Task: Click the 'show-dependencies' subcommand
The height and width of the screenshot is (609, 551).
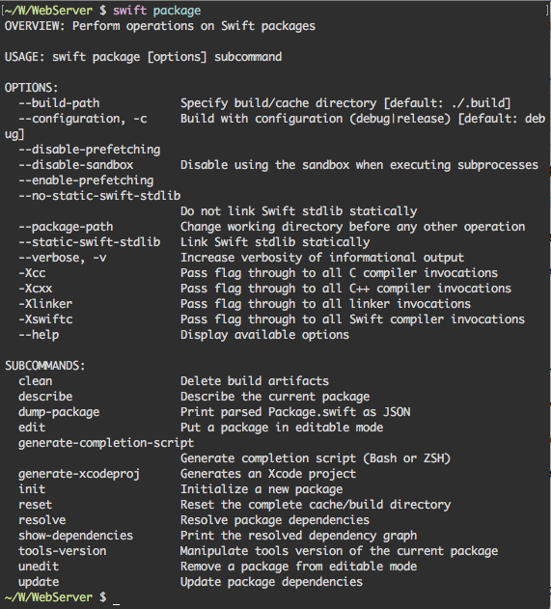Action: [x=75, y=536]
